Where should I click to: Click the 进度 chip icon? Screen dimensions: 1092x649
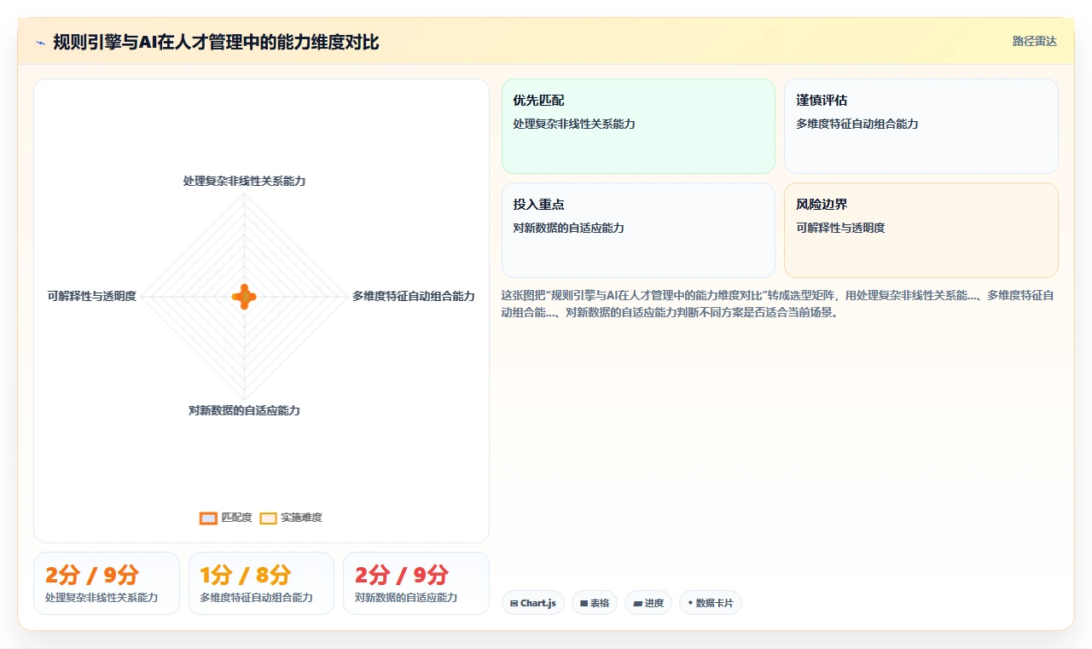tap(637, 603)
